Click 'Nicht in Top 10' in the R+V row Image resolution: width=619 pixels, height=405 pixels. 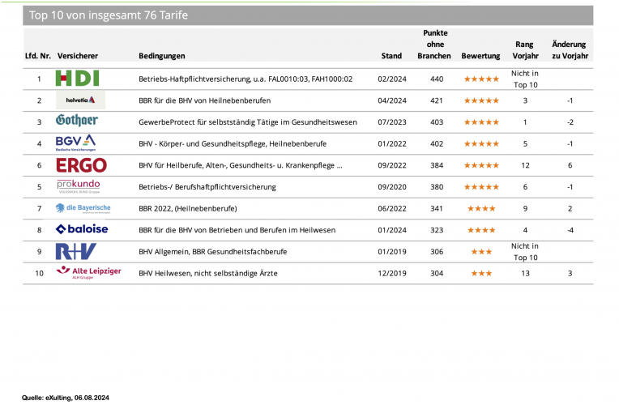click(525, 252)
